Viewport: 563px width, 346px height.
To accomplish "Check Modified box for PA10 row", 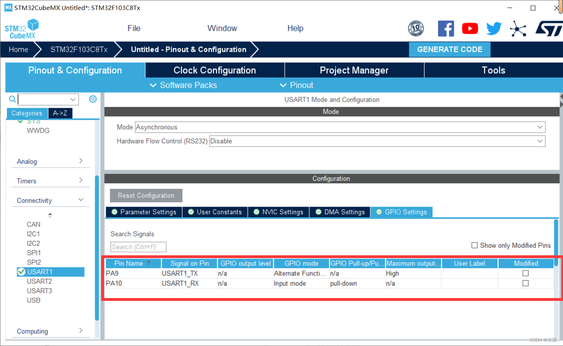I will pyautogui.click(x=525, y=283).
